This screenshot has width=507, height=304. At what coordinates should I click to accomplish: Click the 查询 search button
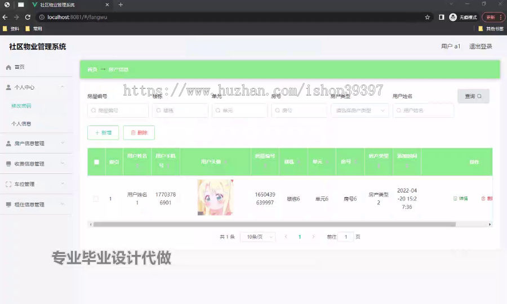point(473,96)
